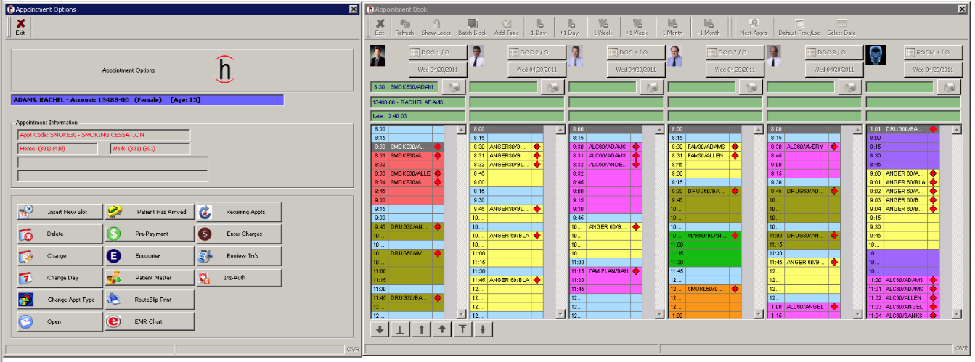975x362 pixels.
Task: Click the Show Locks toolbar icon
Action: [436, 27]
